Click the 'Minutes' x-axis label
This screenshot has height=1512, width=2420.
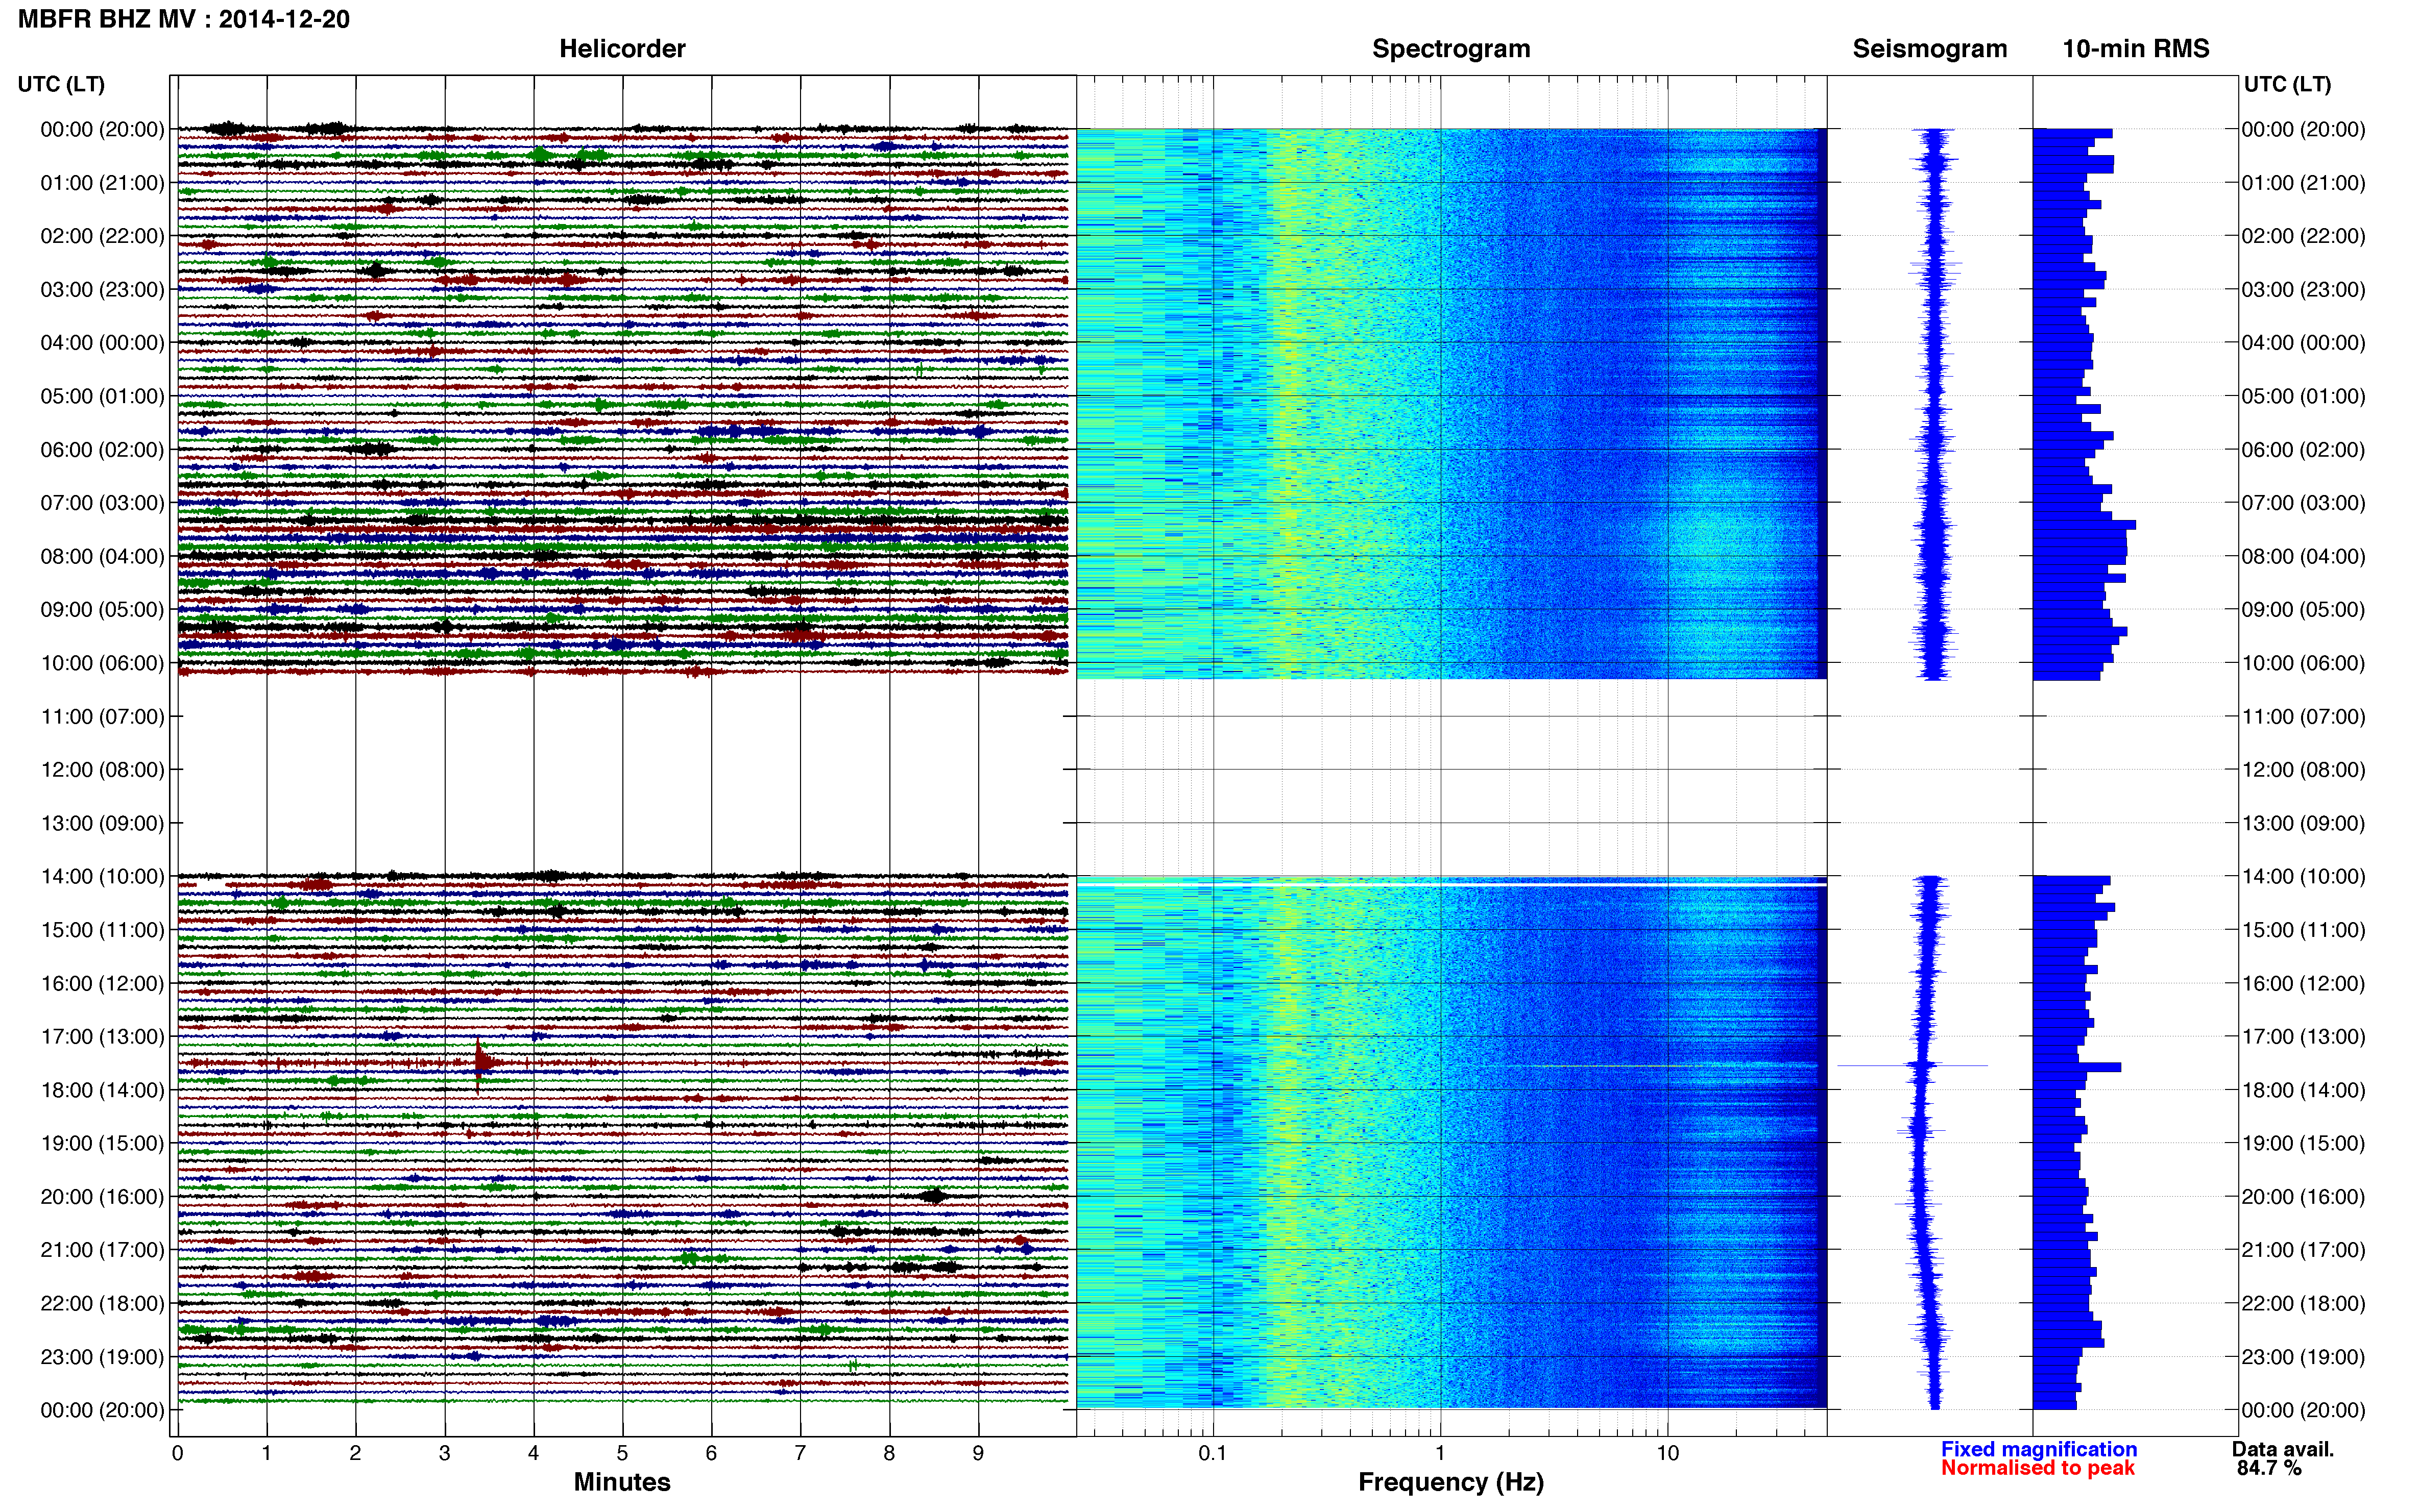tap(621, 1482)
